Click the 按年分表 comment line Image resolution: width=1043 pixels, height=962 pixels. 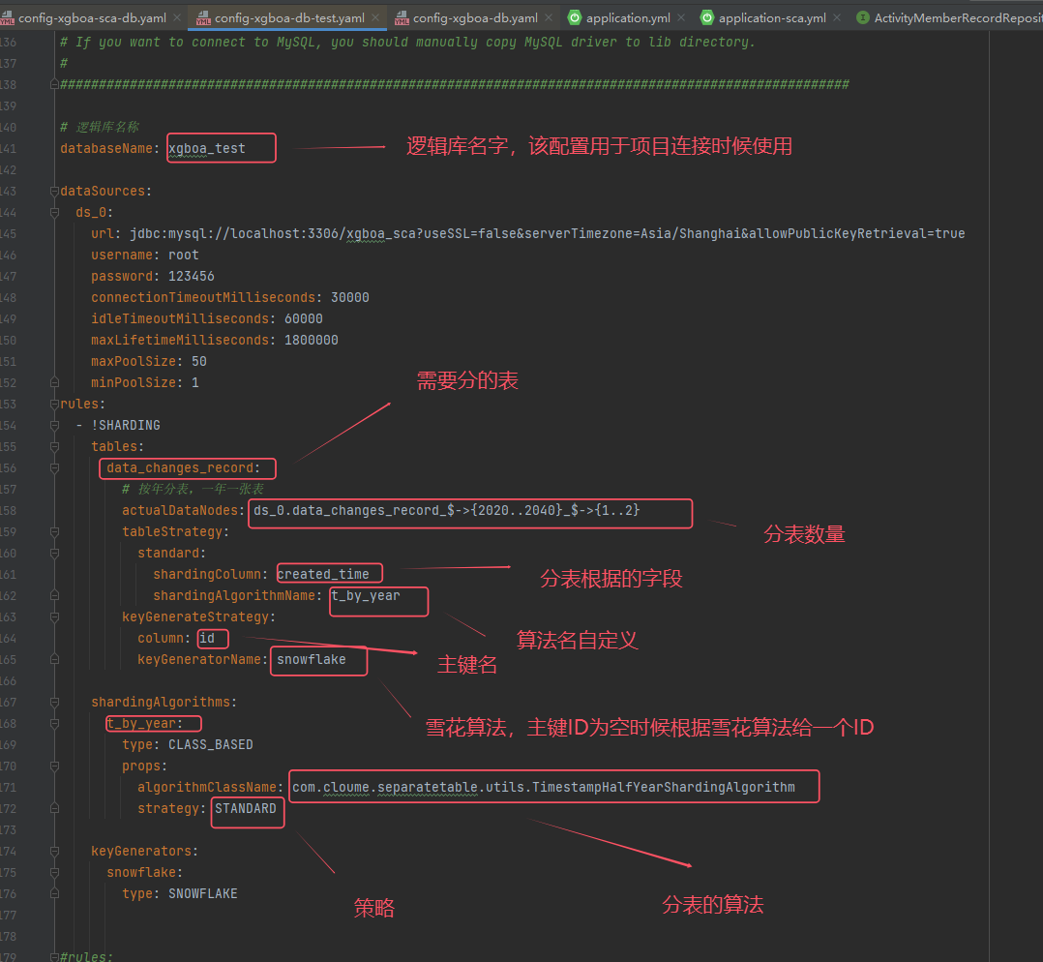point(193,489)
